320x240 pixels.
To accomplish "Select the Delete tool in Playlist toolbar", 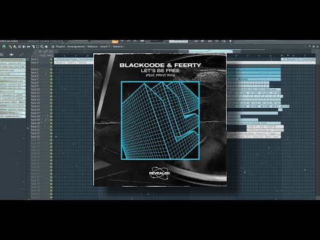I will 19,47.
